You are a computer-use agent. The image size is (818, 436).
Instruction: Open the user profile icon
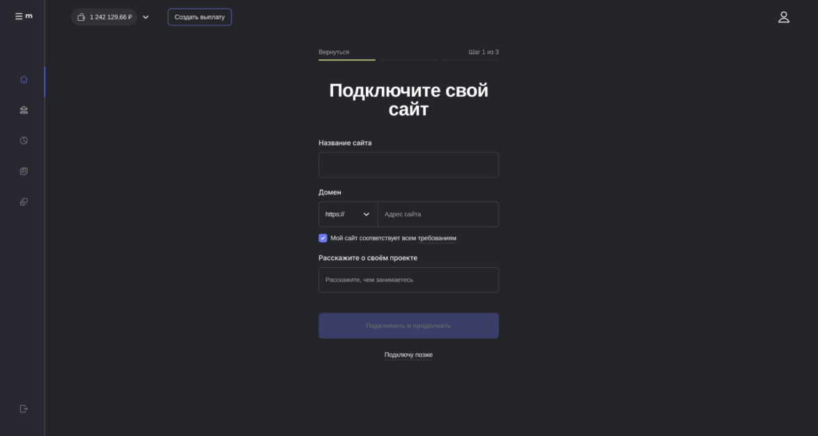click(783, 17)
